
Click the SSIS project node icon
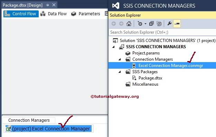coord(122,47)
